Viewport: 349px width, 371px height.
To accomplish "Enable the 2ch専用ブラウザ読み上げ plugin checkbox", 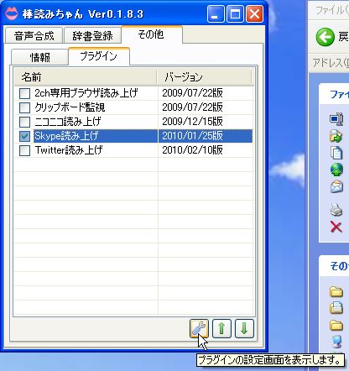I will tap(24, 93).
